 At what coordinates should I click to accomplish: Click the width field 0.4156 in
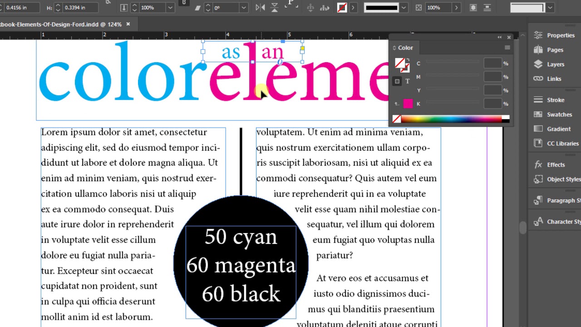coord(21,8)
